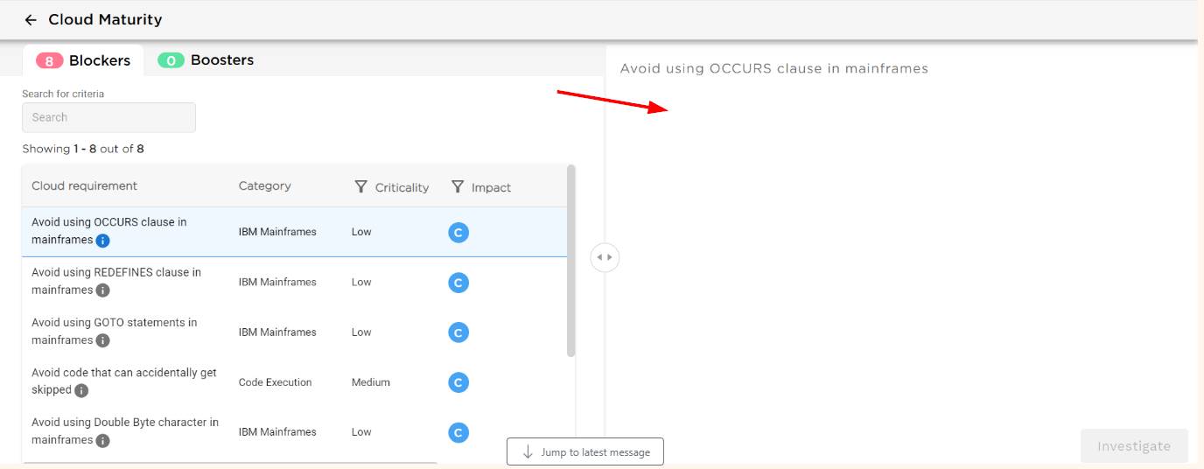Toggle the panel splitter collapse handle

click(x=605, y=257)
